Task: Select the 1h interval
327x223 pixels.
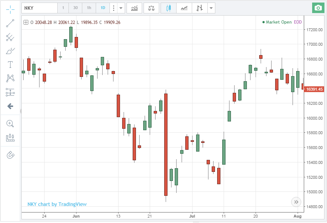Action: (89, 8)
